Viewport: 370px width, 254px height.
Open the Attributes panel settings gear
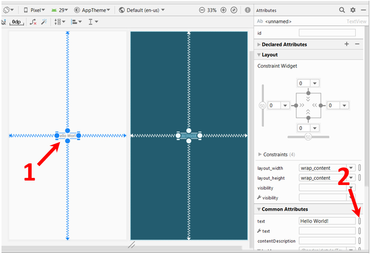click(353, 10)
